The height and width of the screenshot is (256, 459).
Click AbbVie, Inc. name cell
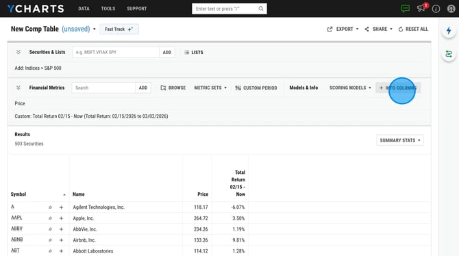[84, 229]
